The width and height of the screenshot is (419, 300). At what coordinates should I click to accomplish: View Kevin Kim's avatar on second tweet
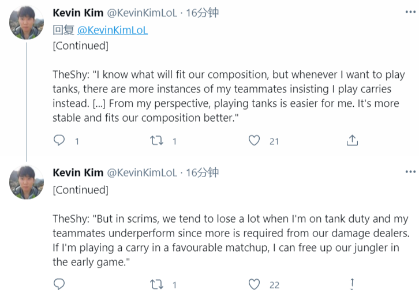point(27,182)
